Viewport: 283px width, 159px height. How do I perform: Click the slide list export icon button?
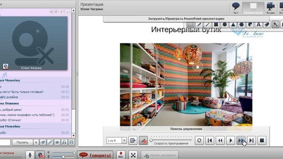[133, 140]
